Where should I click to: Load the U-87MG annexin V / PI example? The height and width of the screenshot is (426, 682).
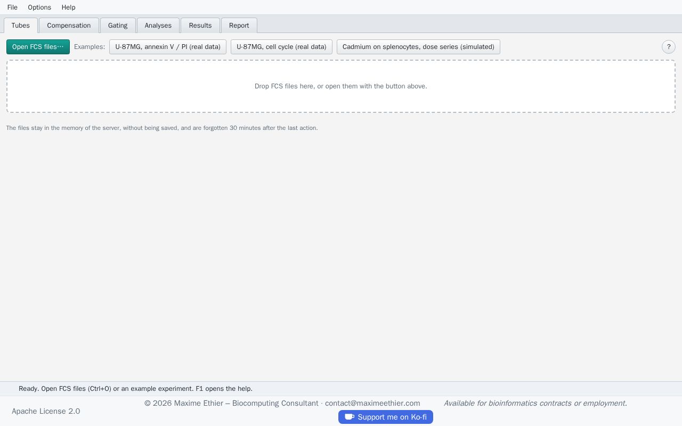pos(168,47)
